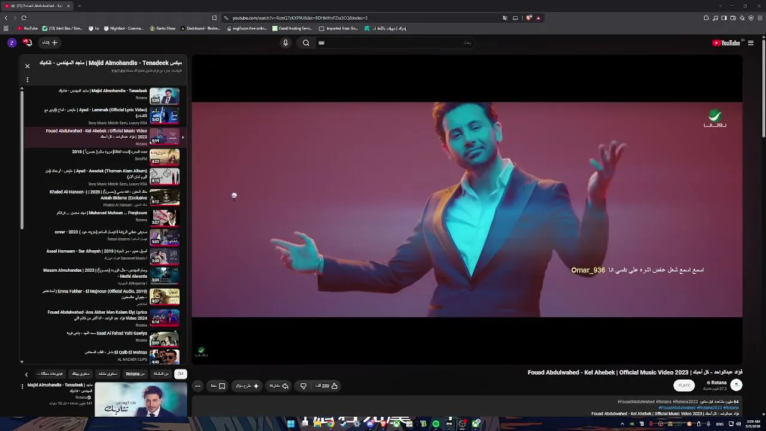The height and width of the screenshot is (431, 766).
Task: Show more filter chips with the arrow
Action: (x=26, y=374)
